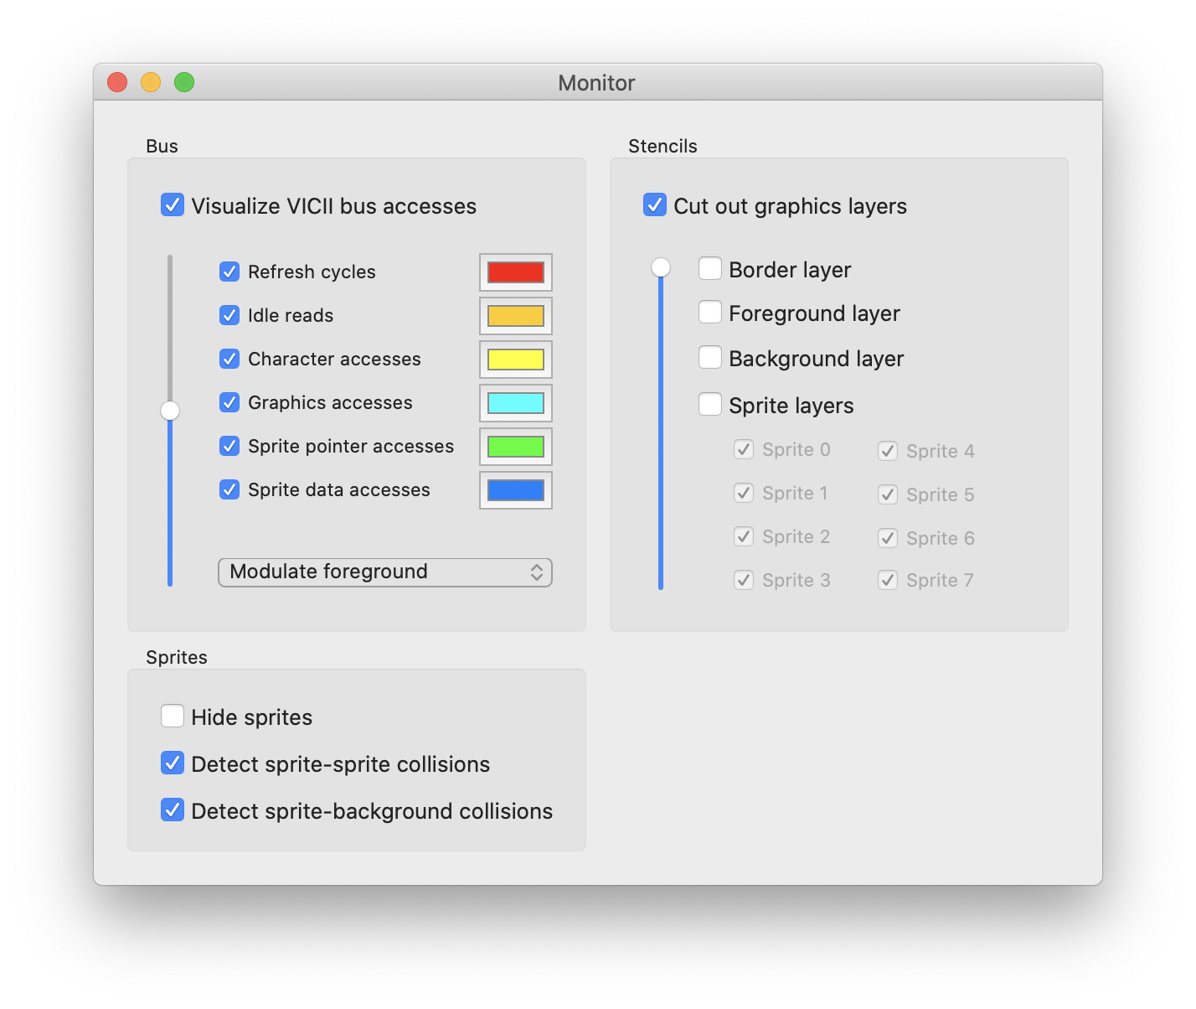Open the orange Idle reads color well
Viewport: 1196px width, 1009px height.
(516, 316)
